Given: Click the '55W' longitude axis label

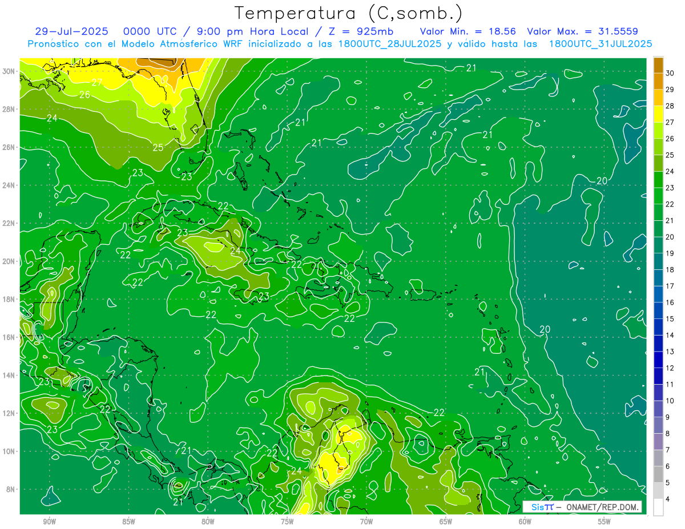Looking at the screenshot, I should click(x=605, y=522).
